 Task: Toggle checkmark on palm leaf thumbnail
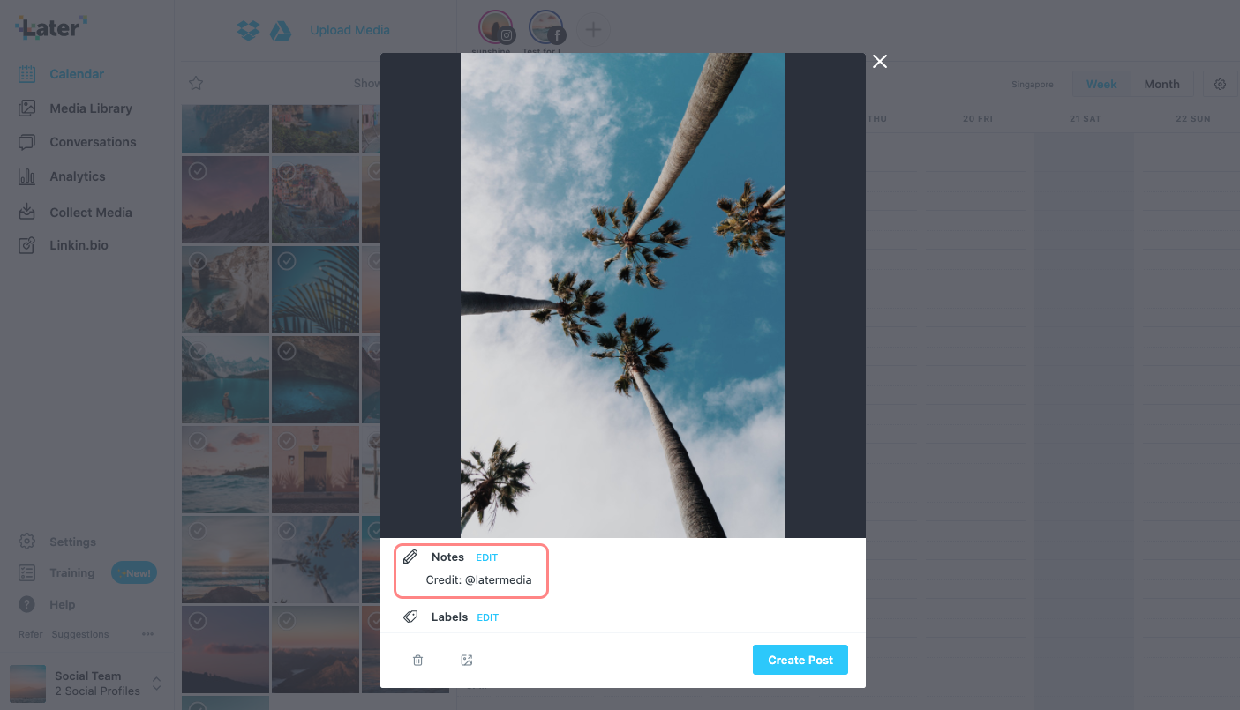[287, 260]
